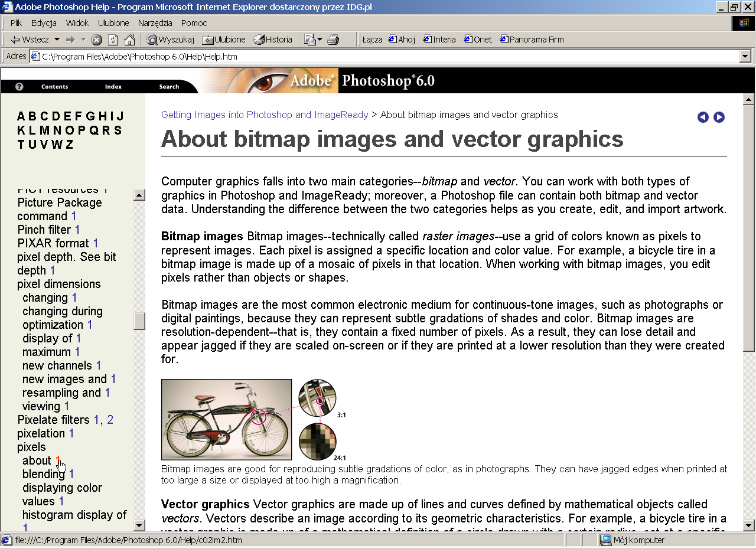Click the help question mark icon
The image size is (756, 549).
point(19,86)
